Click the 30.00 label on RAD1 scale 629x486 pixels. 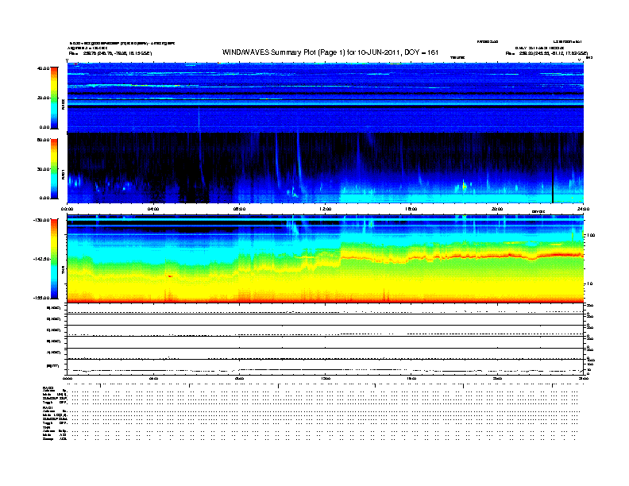pos(44,169)
